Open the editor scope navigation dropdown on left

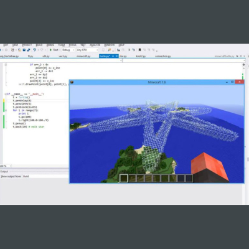point(61,60)
